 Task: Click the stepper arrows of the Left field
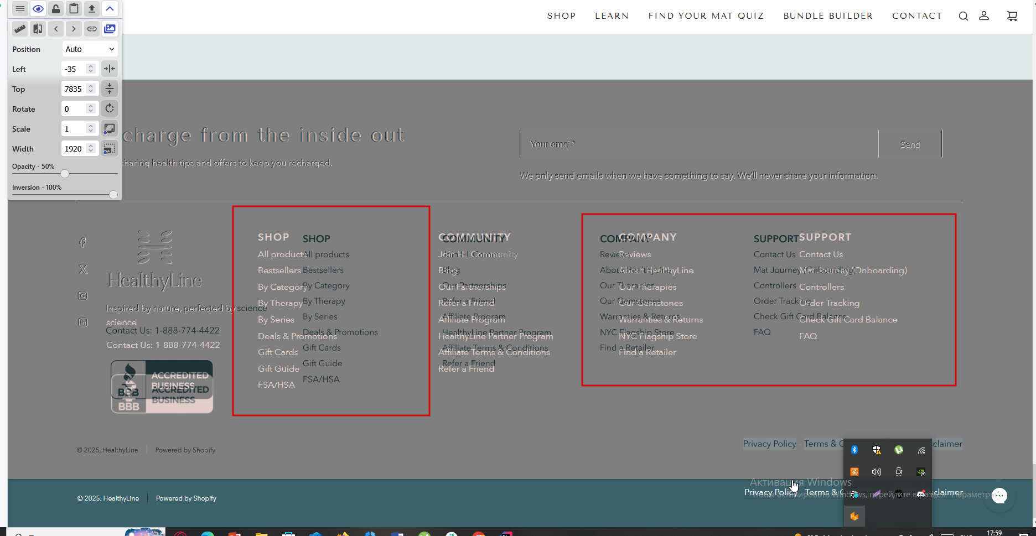tap(91, 69)
